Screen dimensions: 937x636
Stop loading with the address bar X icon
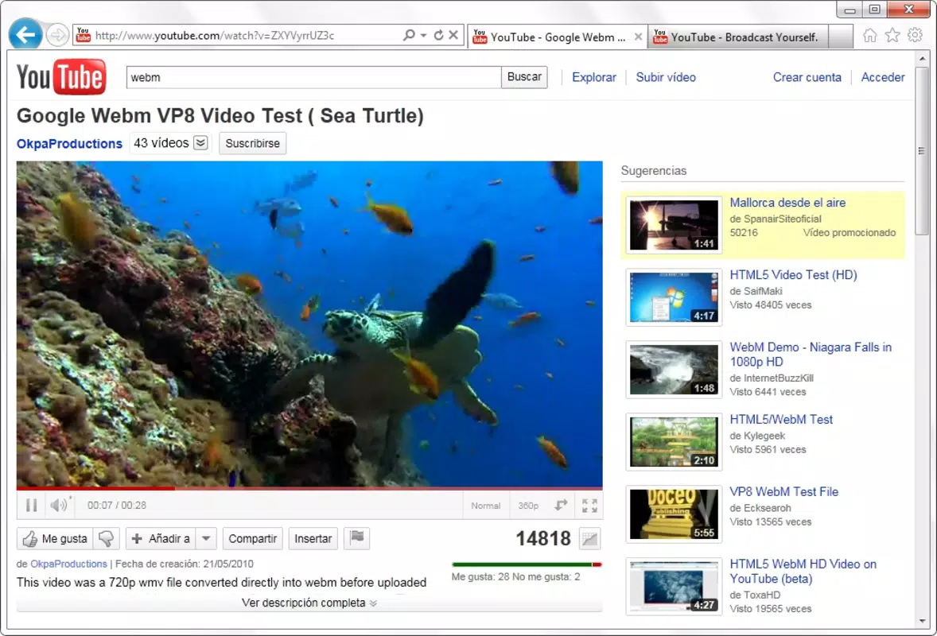(x=453, y=35)
